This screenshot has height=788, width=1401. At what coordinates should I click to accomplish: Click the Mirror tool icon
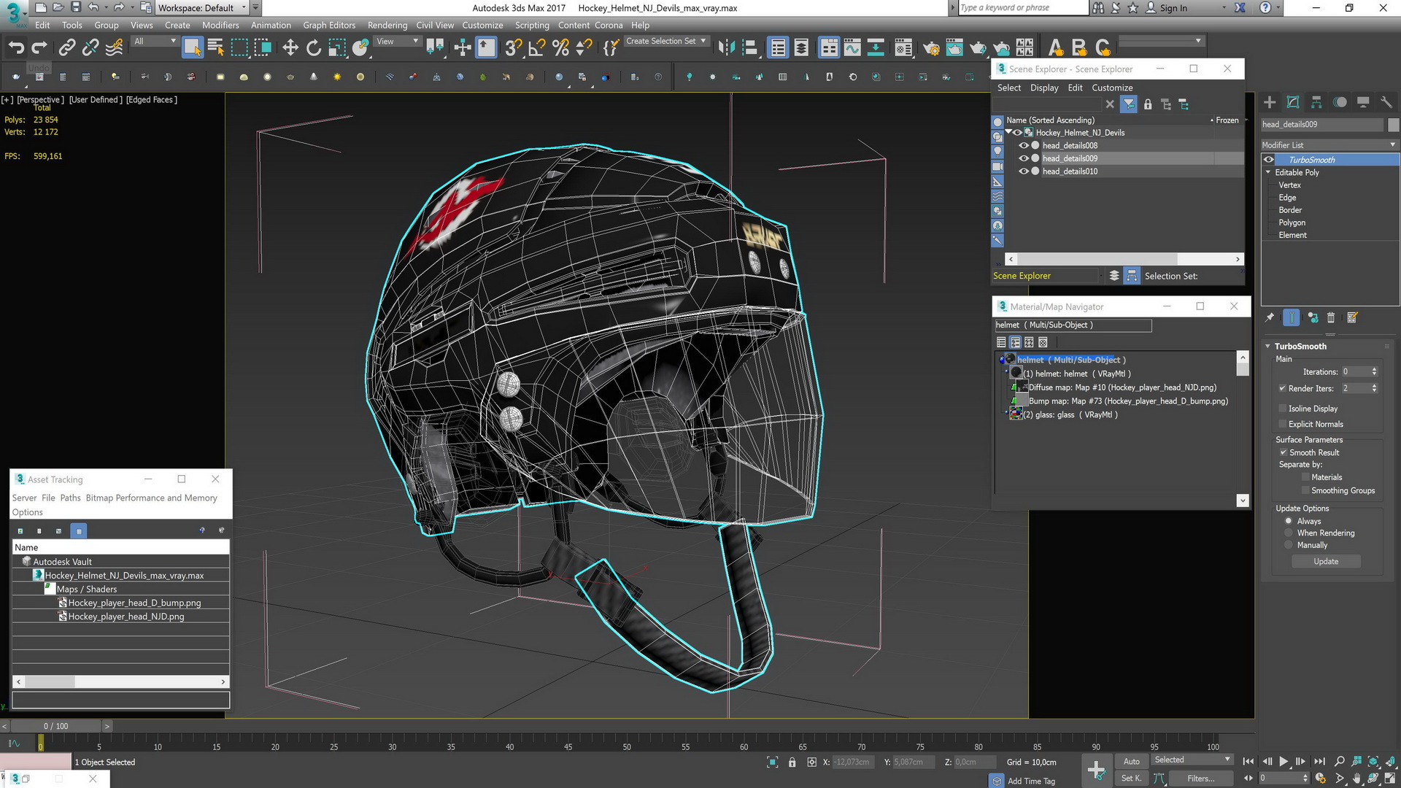pos(730,47)
